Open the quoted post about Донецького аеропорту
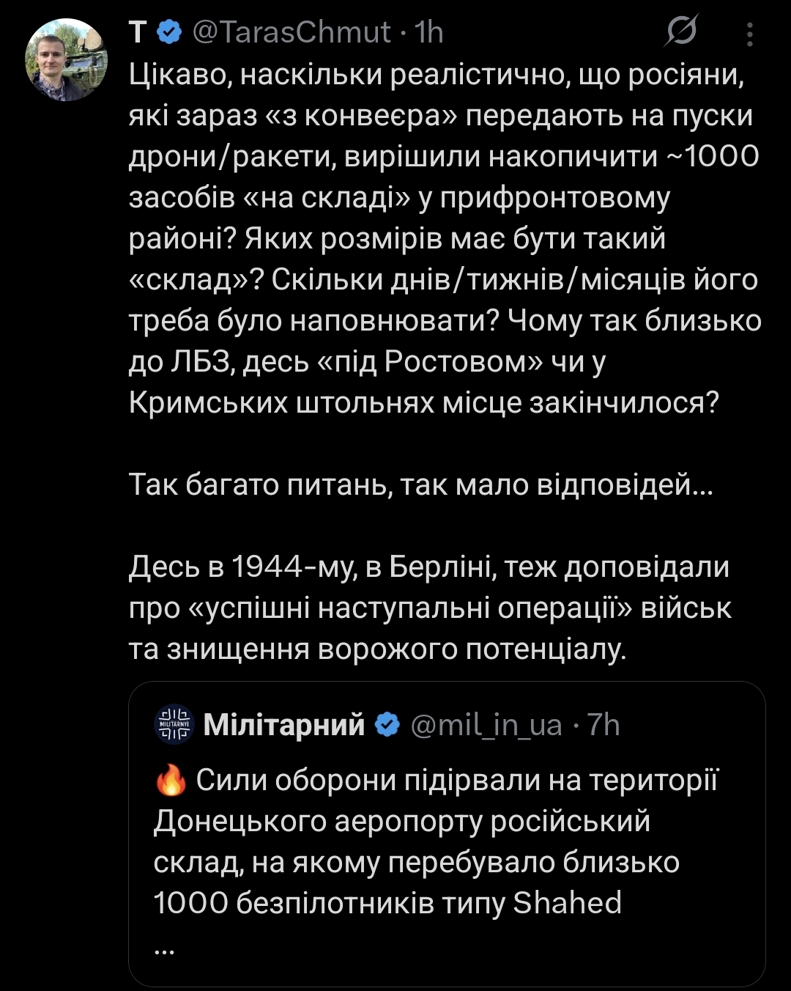This screenshot has width=791, height=991. [x=447, y=843]
